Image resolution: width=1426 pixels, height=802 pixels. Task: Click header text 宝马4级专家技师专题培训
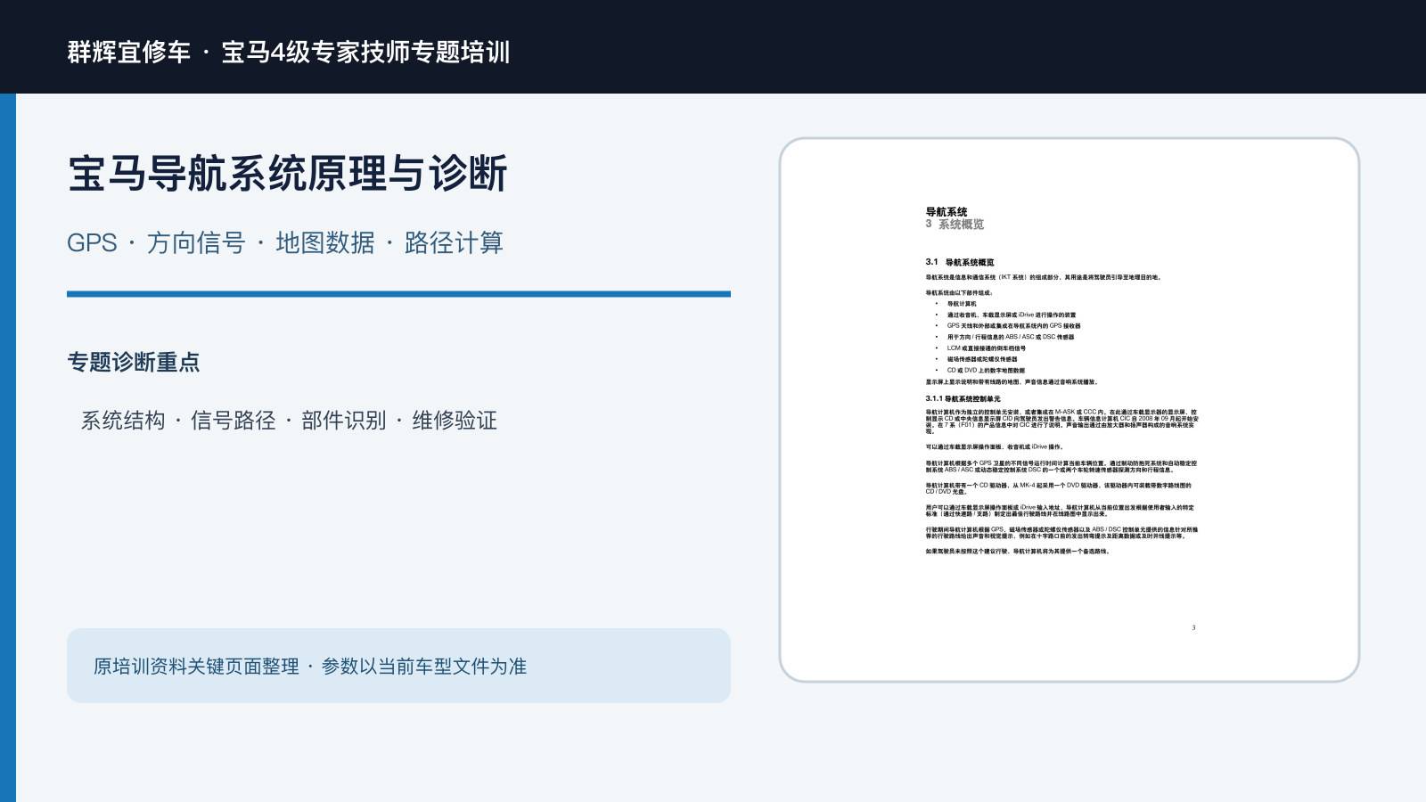365,52
